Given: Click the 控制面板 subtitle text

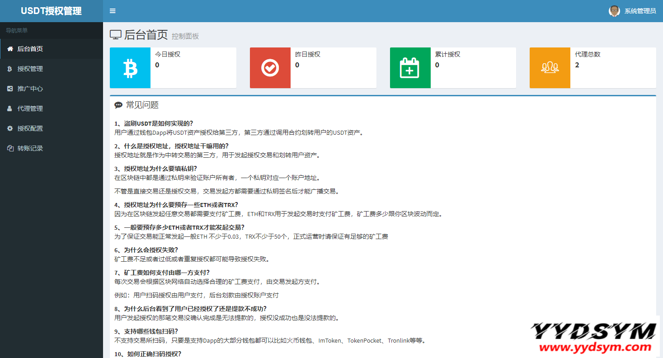Looking at the screenshot, I should point(185,36).
